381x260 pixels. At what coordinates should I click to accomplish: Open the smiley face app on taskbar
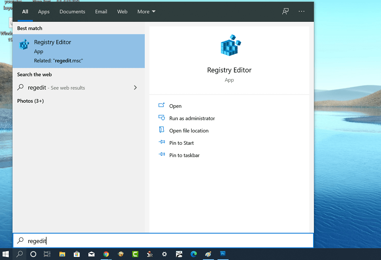point(120,254)
